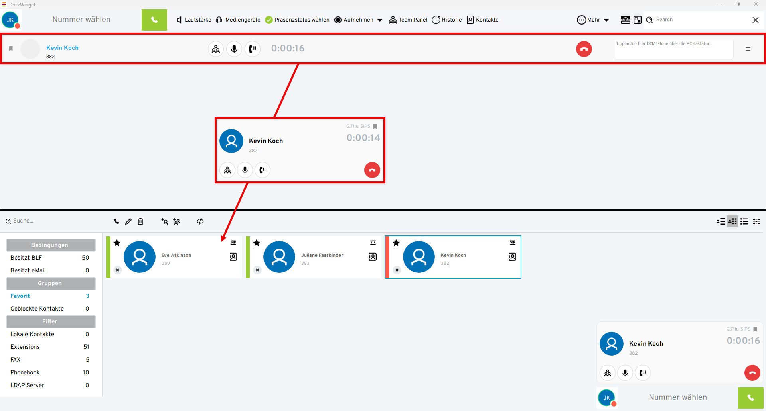This screenshot has width=766, height=411.
Task: Click Präsenzstatus wählen
Action: click(297, 20)
